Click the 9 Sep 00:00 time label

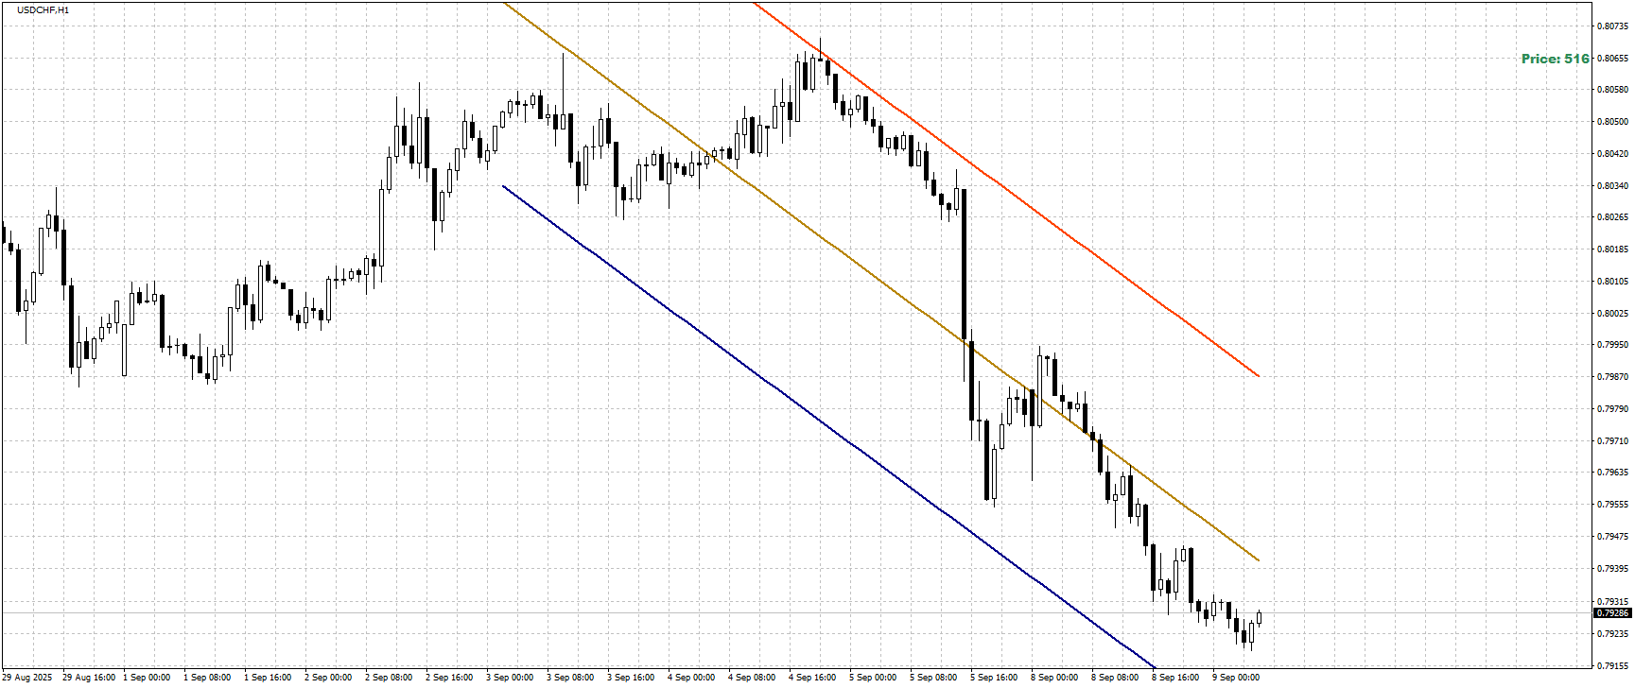(1236, 678)
